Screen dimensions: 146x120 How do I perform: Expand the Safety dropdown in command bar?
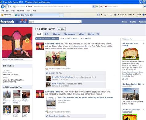click(x=131, y=15)
